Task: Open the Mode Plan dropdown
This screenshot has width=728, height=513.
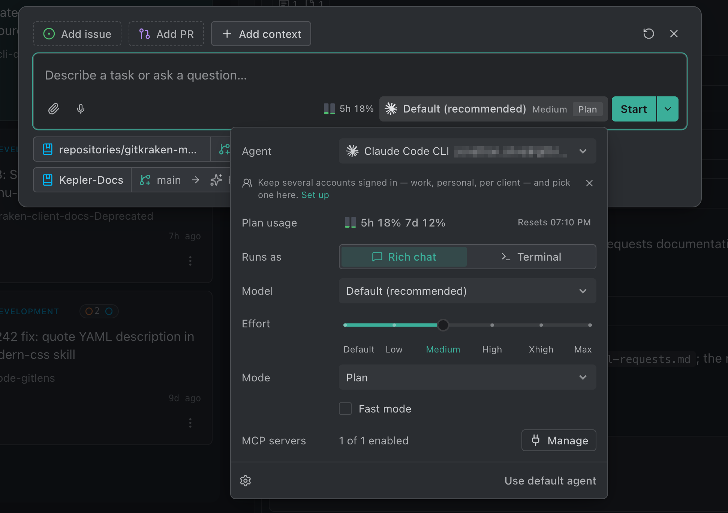Action: click(x=467, y=377)
